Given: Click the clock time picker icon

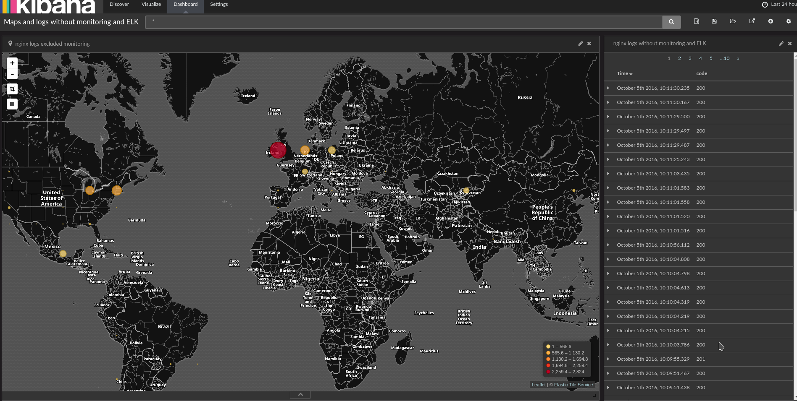Looking at the screenshot, I should click(x=765, y=5).
